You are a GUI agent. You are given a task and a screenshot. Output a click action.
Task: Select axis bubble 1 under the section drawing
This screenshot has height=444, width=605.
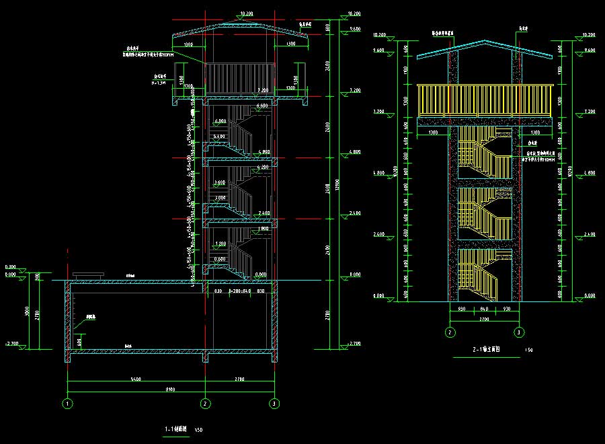67,404
